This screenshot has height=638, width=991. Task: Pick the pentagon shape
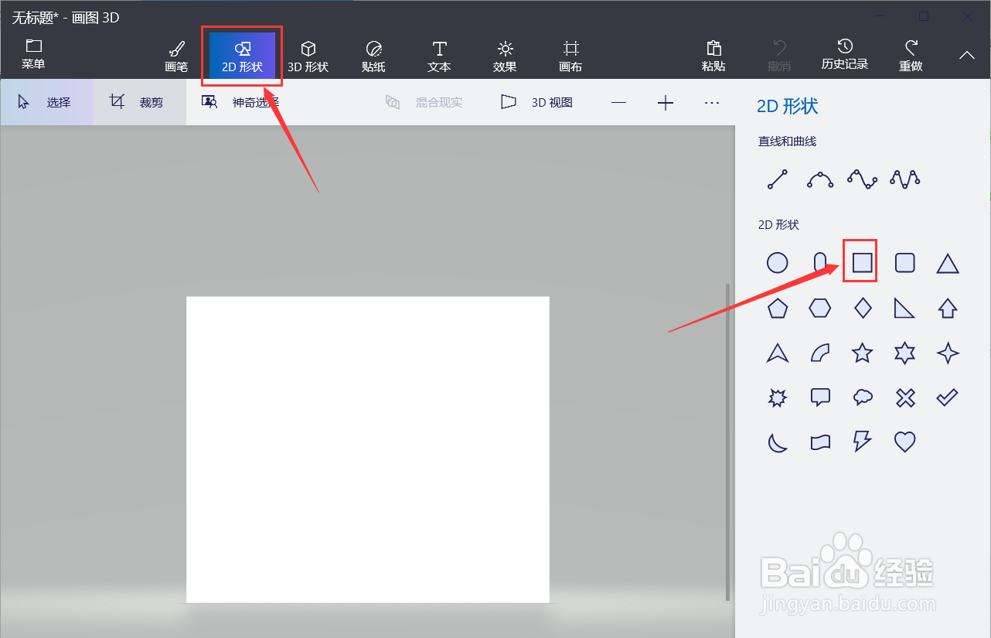778,309
